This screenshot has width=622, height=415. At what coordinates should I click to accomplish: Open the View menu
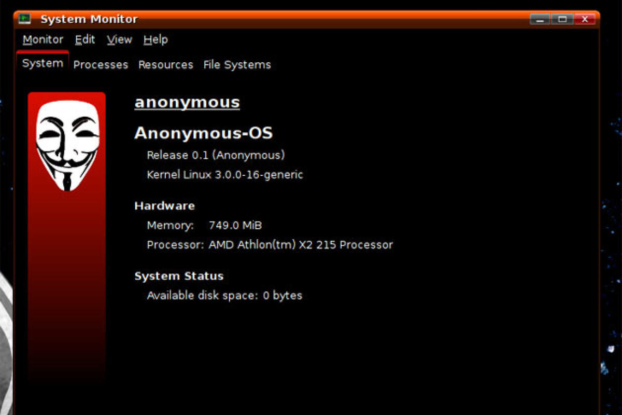click(120, 39)
